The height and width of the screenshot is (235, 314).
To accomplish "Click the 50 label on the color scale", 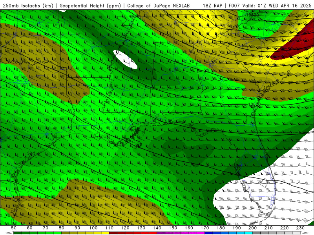I will 14,228.
